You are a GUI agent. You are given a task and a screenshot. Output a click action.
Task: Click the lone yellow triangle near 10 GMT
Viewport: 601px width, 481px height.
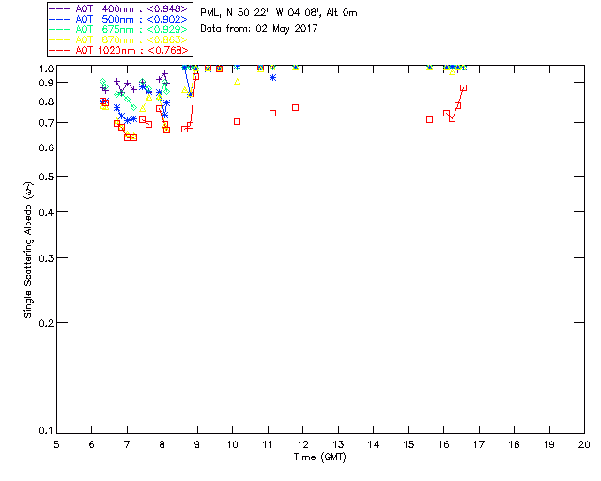point(238,82)
